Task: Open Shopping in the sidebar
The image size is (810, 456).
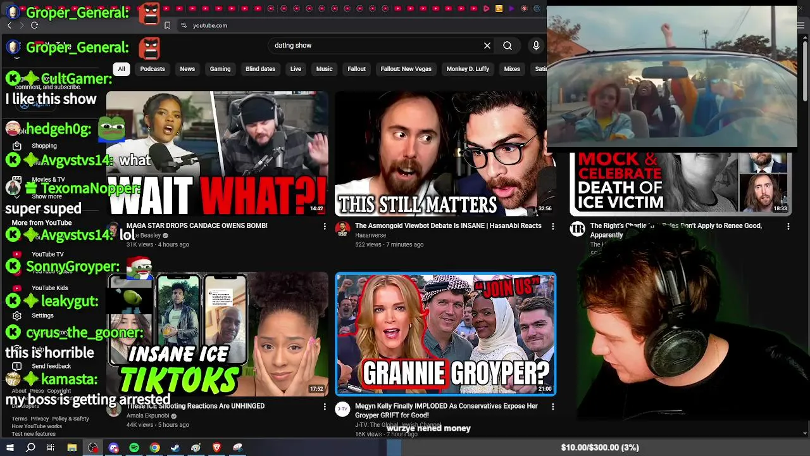Action: [x=44, y=146]
